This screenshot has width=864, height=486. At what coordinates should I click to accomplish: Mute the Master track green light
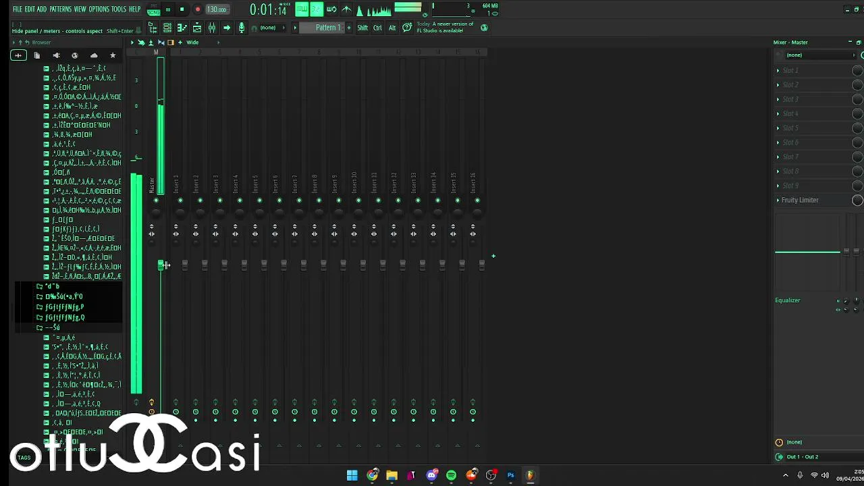click(x=156, y=200)
